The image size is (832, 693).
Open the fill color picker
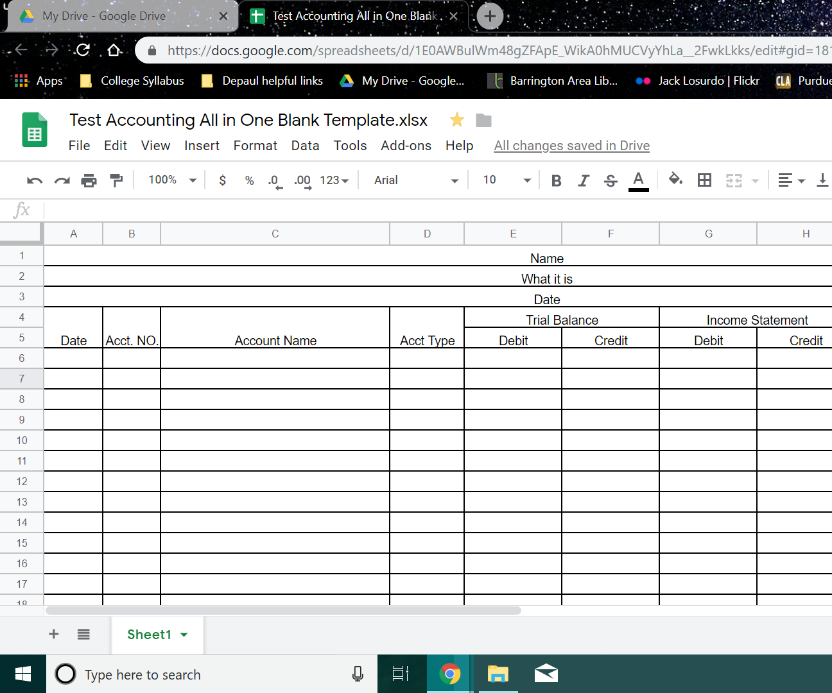[x=675, y=180]
